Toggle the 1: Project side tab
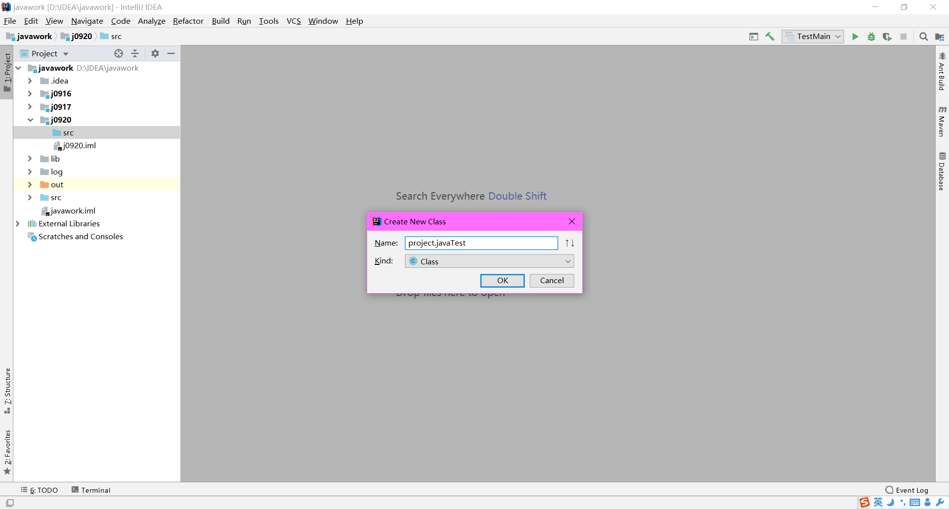 pyautogui.click(x=7, y=73)
